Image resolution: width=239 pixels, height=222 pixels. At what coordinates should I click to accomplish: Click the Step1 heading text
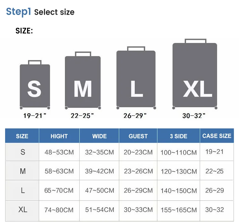click(x=18, y=11)
